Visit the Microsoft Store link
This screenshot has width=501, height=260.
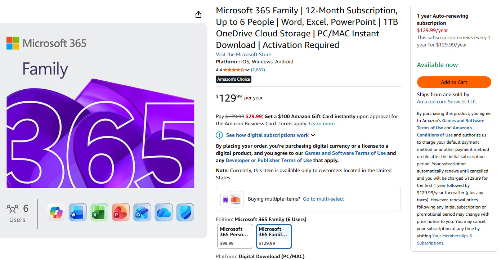pyautogui.click(x=243, y=54)
